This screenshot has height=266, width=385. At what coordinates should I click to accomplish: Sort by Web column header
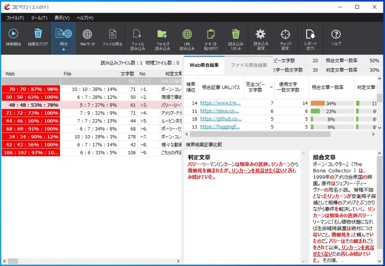[31, 74]
